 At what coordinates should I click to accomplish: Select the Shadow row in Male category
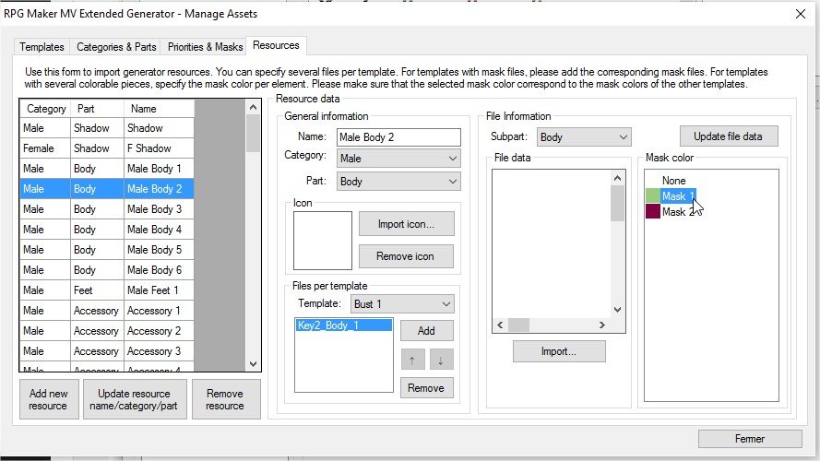(107, 128)
